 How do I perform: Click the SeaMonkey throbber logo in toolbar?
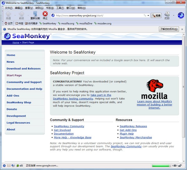pyautogui.click(x=181, y=15)
